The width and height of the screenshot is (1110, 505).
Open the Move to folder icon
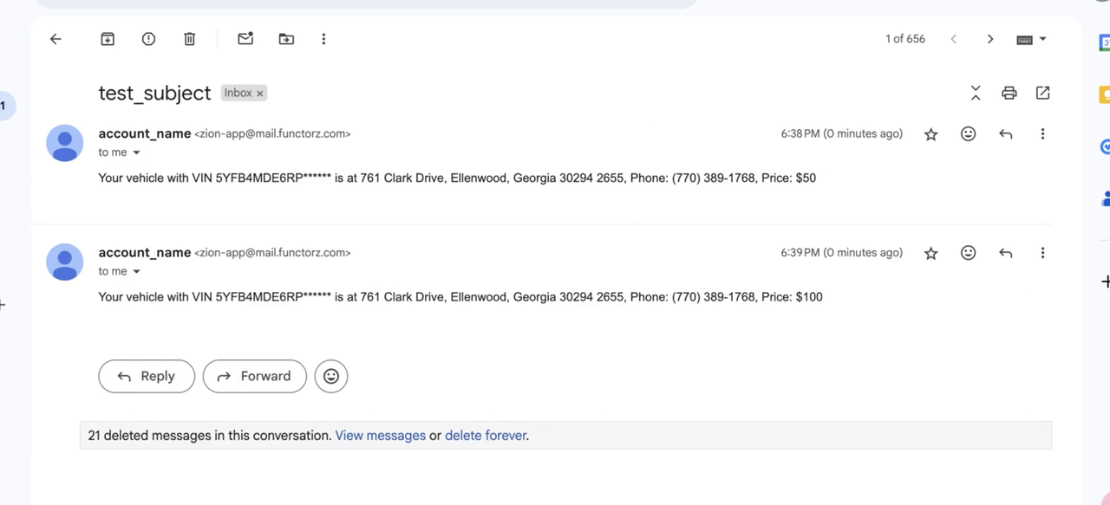tap(286, 39)
